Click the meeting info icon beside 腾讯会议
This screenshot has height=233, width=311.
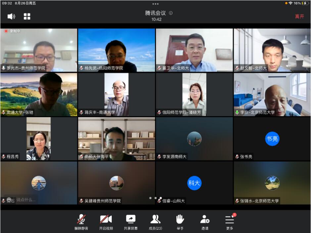coord(171,13)
